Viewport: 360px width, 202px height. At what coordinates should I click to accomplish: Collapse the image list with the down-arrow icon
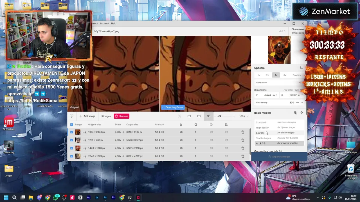tap(72, 116)
